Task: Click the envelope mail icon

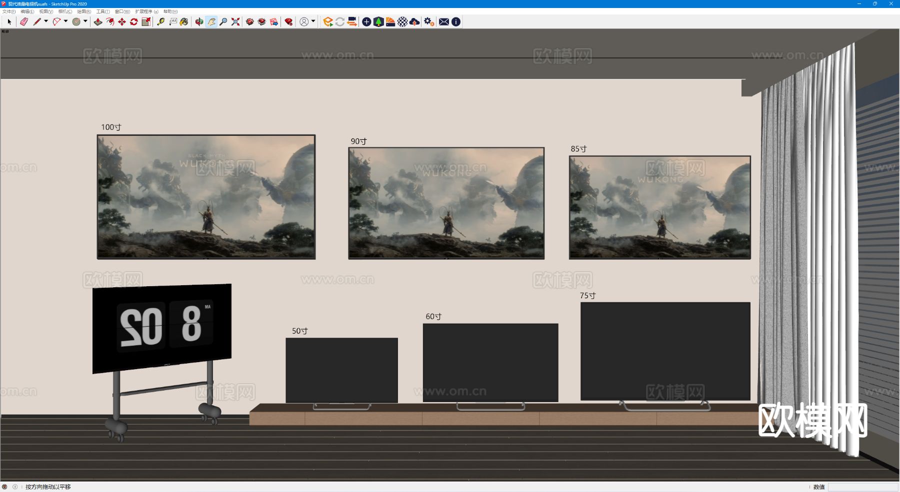Action: click(444, 21)
